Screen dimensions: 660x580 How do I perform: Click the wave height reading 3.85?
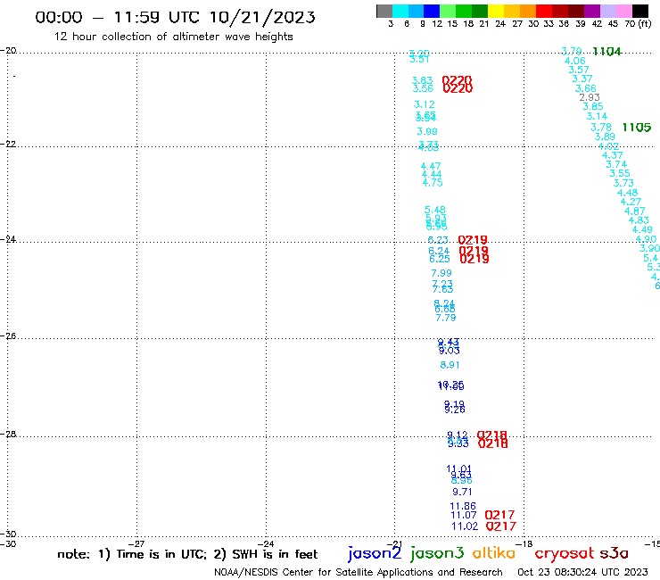(x=593, y=106)
